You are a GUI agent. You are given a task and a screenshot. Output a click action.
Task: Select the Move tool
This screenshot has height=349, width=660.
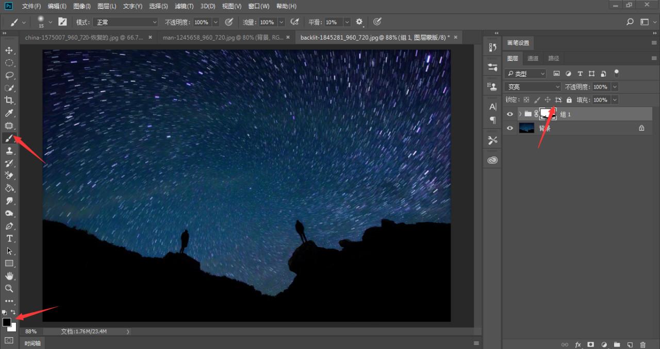(x=9, y=50)
